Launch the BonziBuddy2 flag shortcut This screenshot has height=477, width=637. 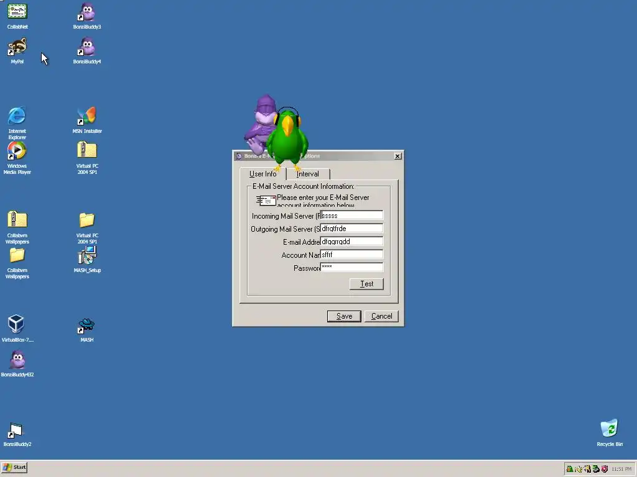click(17, 434)
